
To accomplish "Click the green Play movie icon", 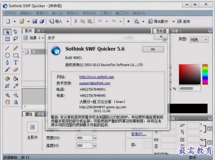I will click(x=129, y=21).
